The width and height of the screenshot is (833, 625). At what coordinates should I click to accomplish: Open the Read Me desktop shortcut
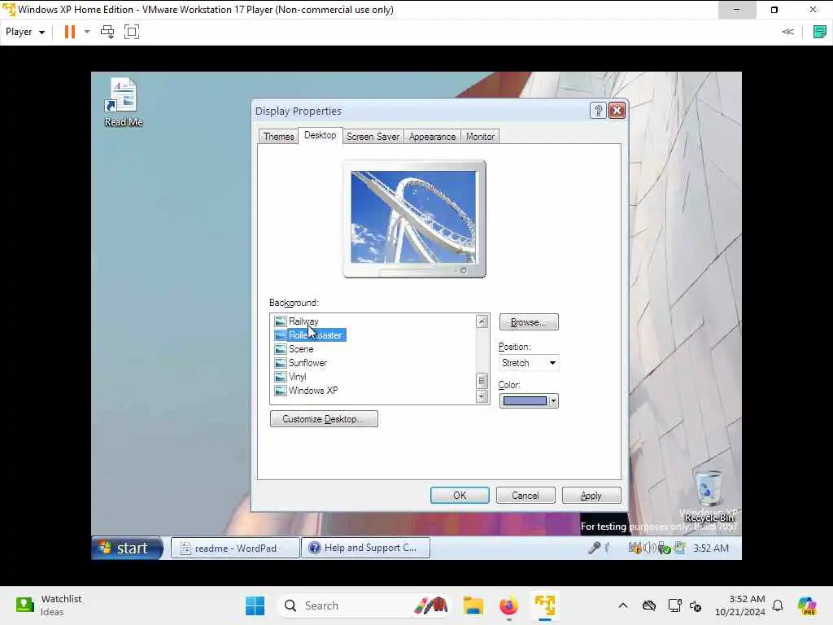pyautogui.click(x=124, y=102)
